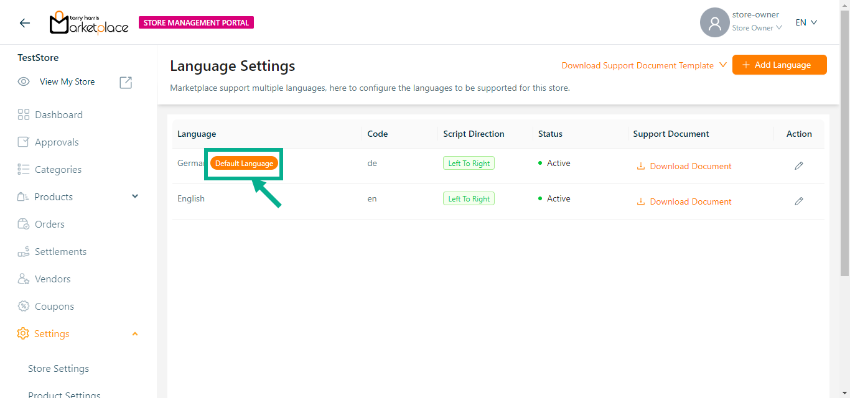Viewport: 850px width, 398px height.
Task: Click the Settings gear icon in sidebar
Action: pyautogui.click(x=23, y=333)
